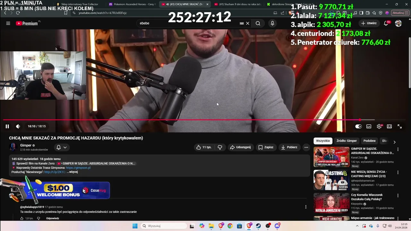Open the on-screen keyboard icon in the search box
The height and width of the screenshot is (231, 411).
click(242, 23)
